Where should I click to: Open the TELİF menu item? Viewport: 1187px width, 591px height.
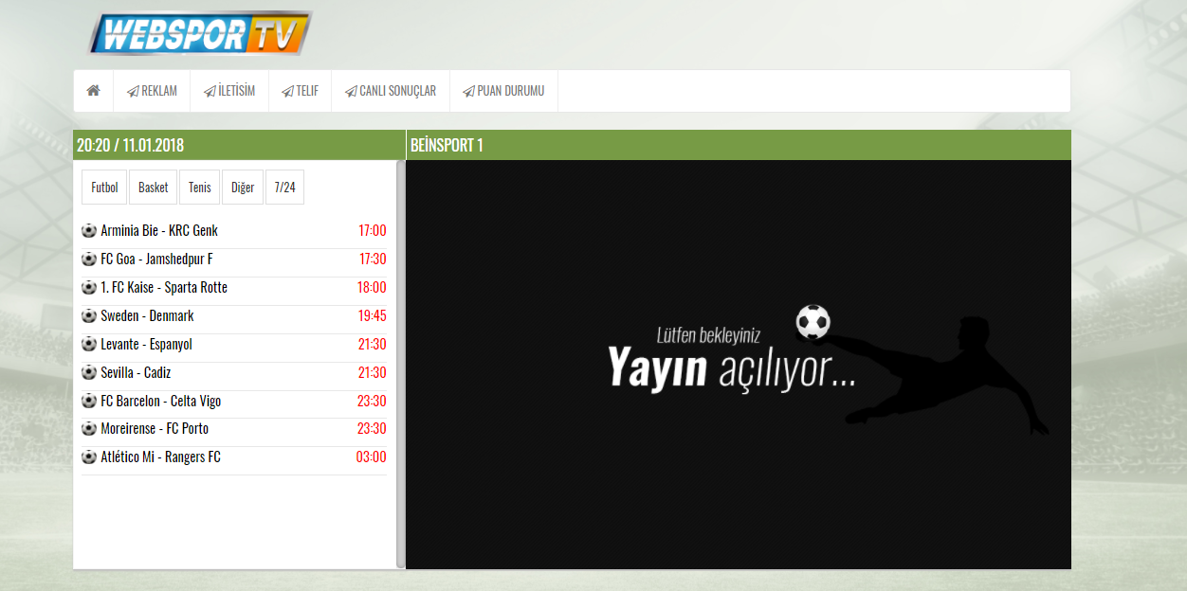301,91
